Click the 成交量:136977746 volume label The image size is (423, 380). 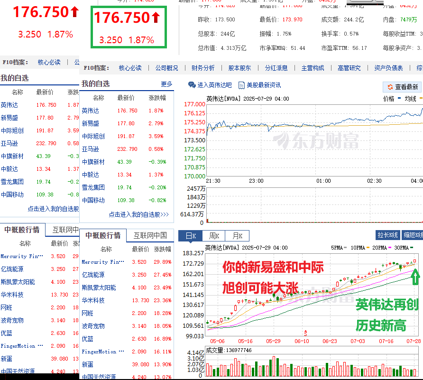click(229, 350)
